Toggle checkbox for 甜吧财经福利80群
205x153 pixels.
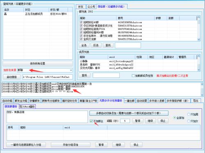(81, 32)
